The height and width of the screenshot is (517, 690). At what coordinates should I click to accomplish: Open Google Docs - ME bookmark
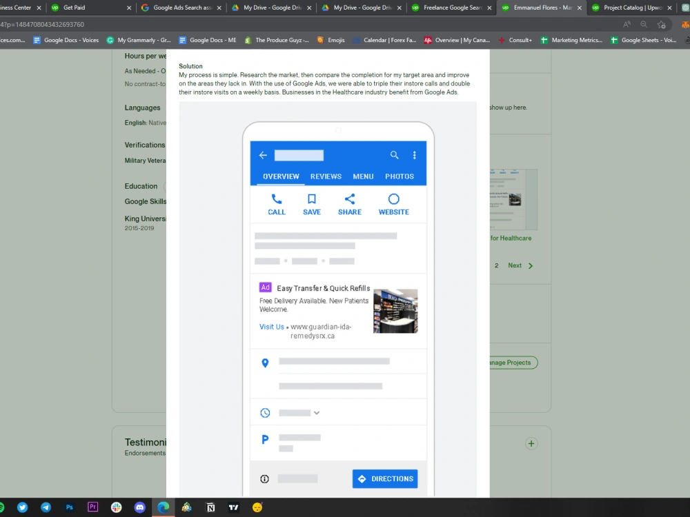point(208,40)
